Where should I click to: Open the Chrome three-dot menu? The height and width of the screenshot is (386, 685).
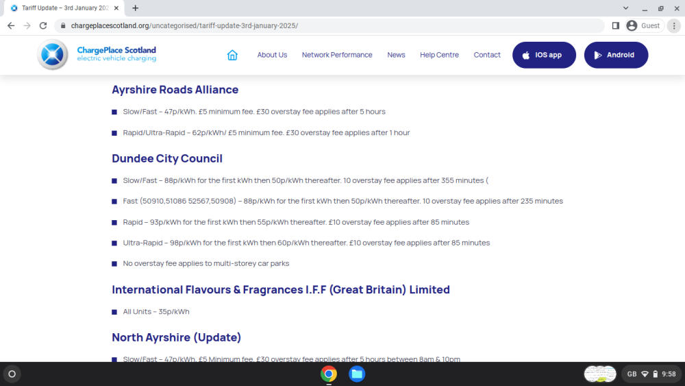tap(674, 26)
